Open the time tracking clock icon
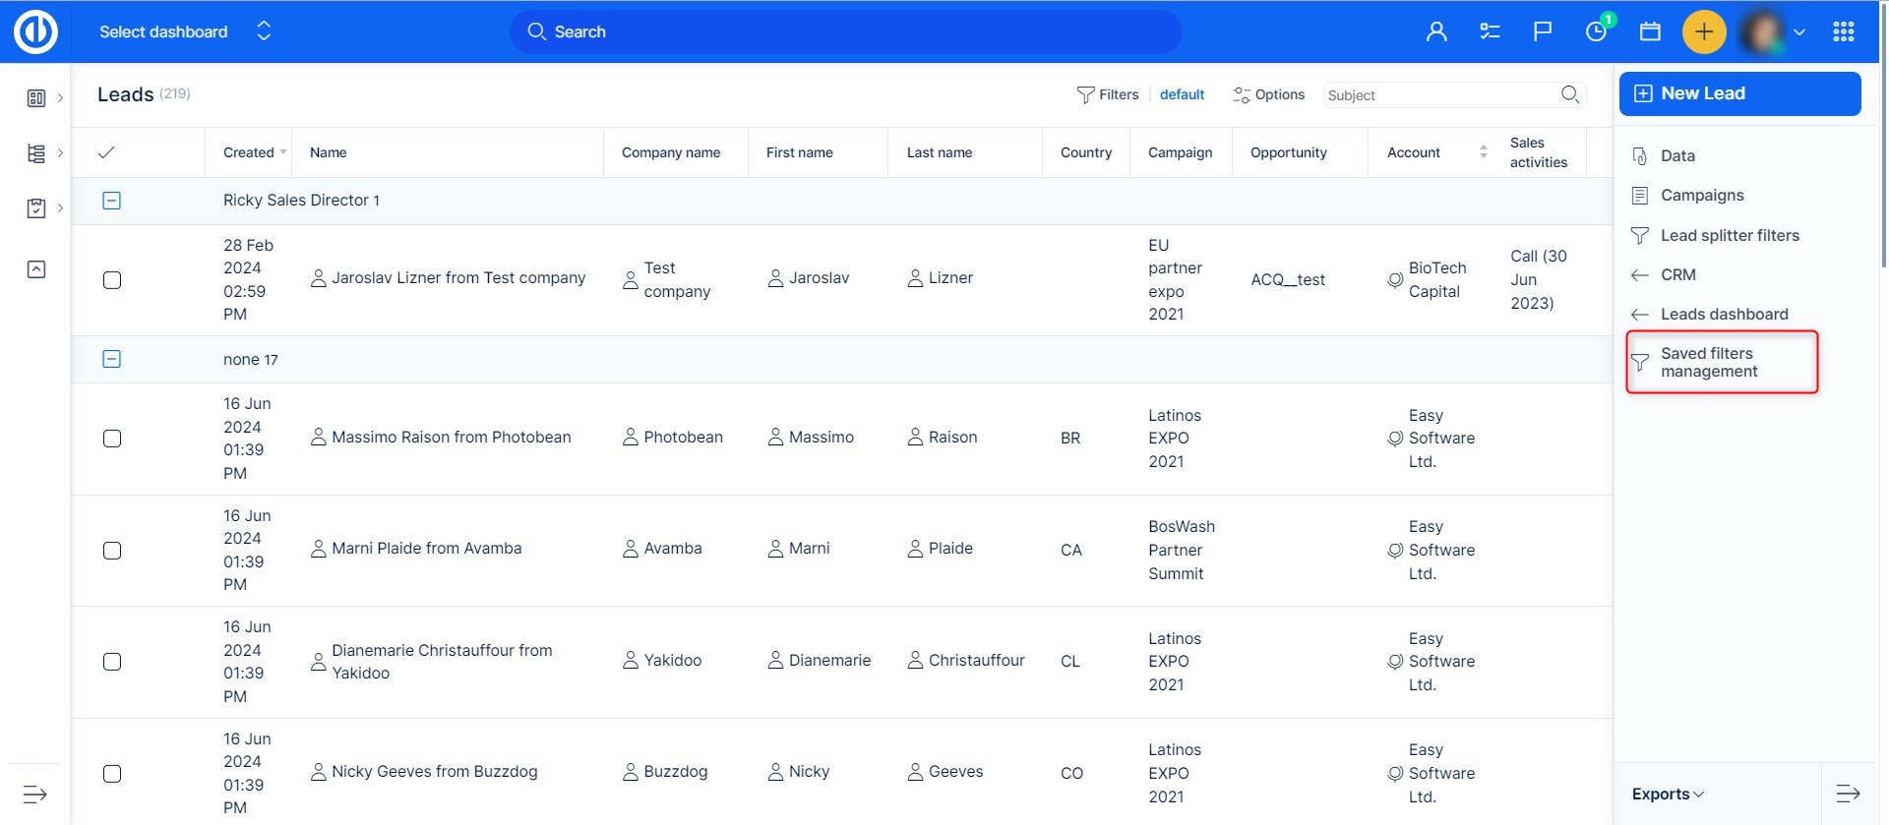 click(1596, 31)
